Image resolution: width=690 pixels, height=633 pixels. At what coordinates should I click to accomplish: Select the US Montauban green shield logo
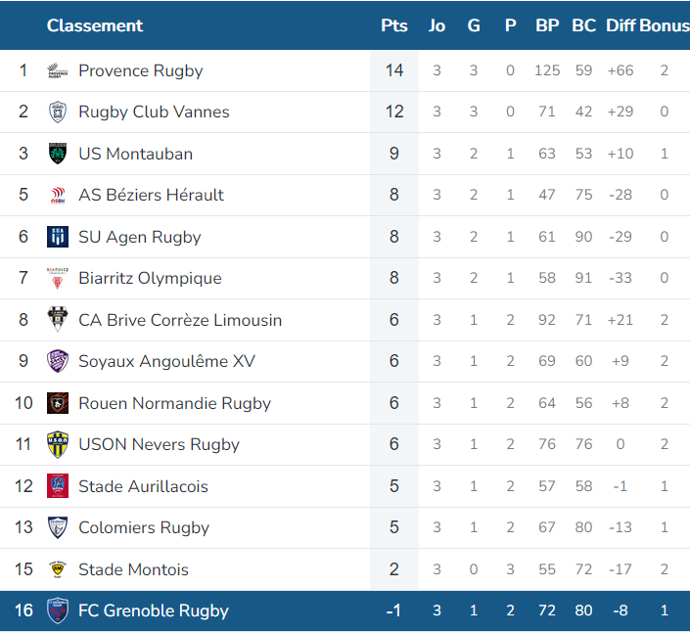tap(58, 154)
